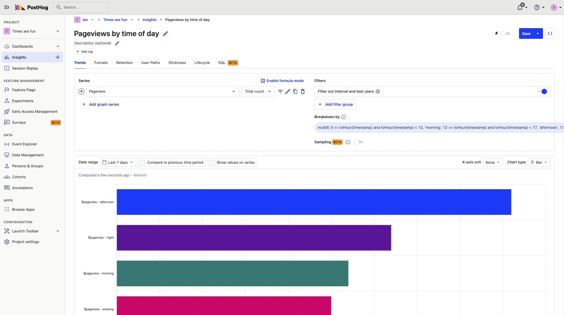Duplicate the Pageview series with the copy icon
The width and height of the screenshot is (564, 315).
point(295,91)
